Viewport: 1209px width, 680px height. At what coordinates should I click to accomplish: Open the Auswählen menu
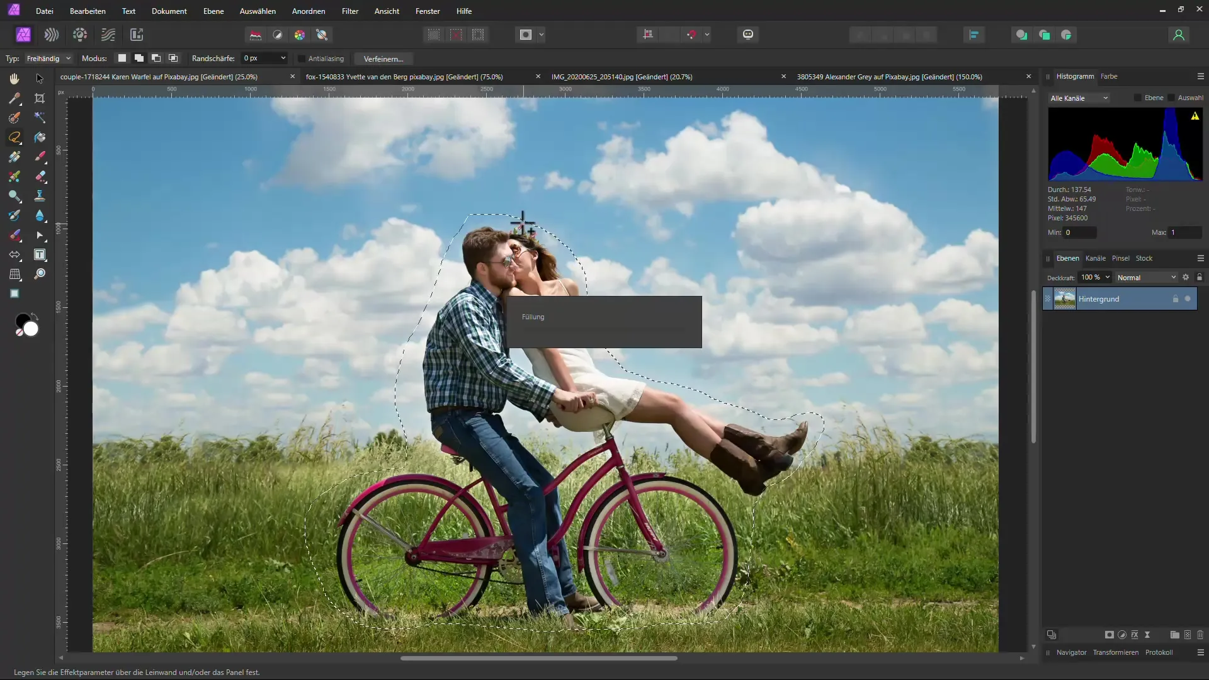click(258, 11)
